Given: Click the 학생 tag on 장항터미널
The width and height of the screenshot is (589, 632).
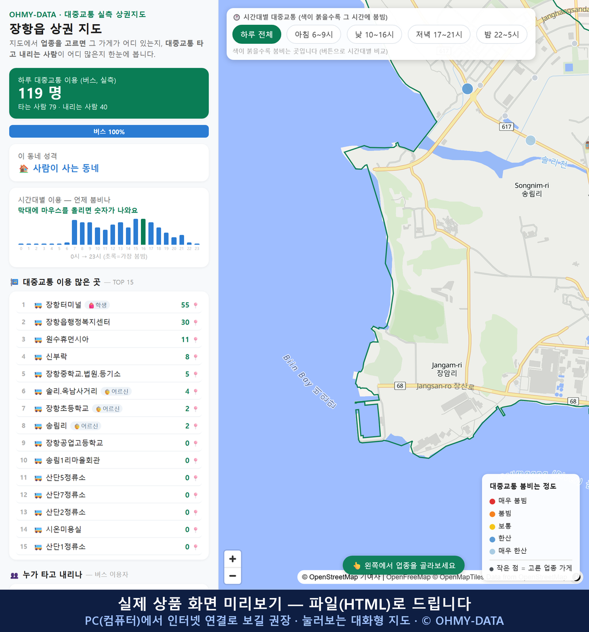Looking at the screenshot, I should pyautogui.click(x=97, y=305).
